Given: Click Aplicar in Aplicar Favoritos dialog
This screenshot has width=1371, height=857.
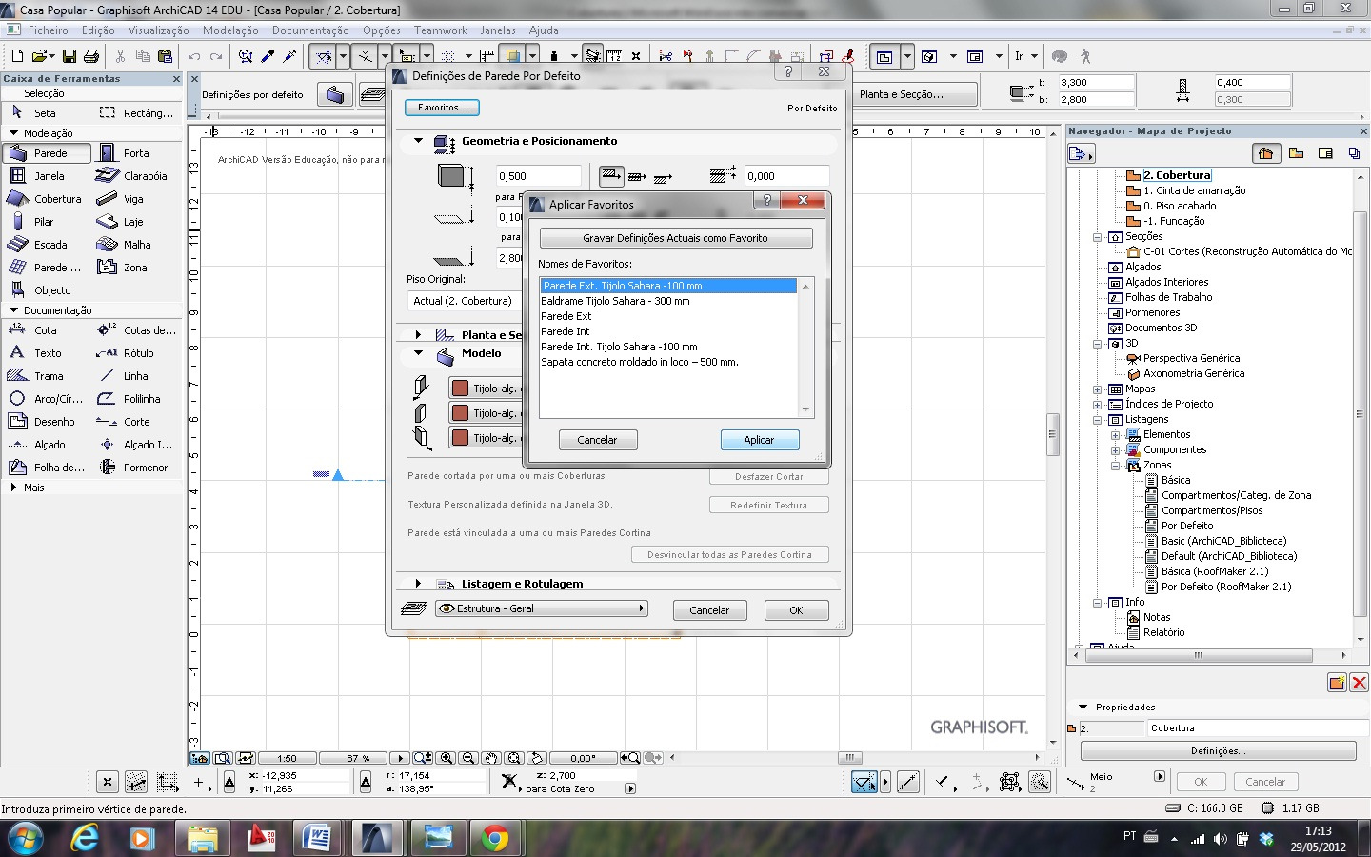Looking at the screenshot, I should click(759, 440).
